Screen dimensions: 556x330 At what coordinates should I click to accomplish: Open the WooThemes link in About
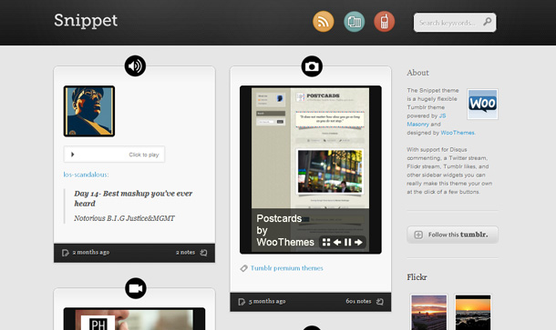(458, 133)
